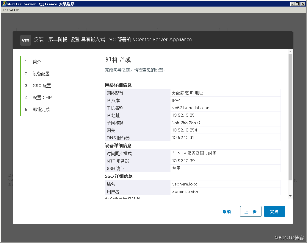Click the 完成 button
Screen dimensions: 307x243
click(x=274, y=212)
